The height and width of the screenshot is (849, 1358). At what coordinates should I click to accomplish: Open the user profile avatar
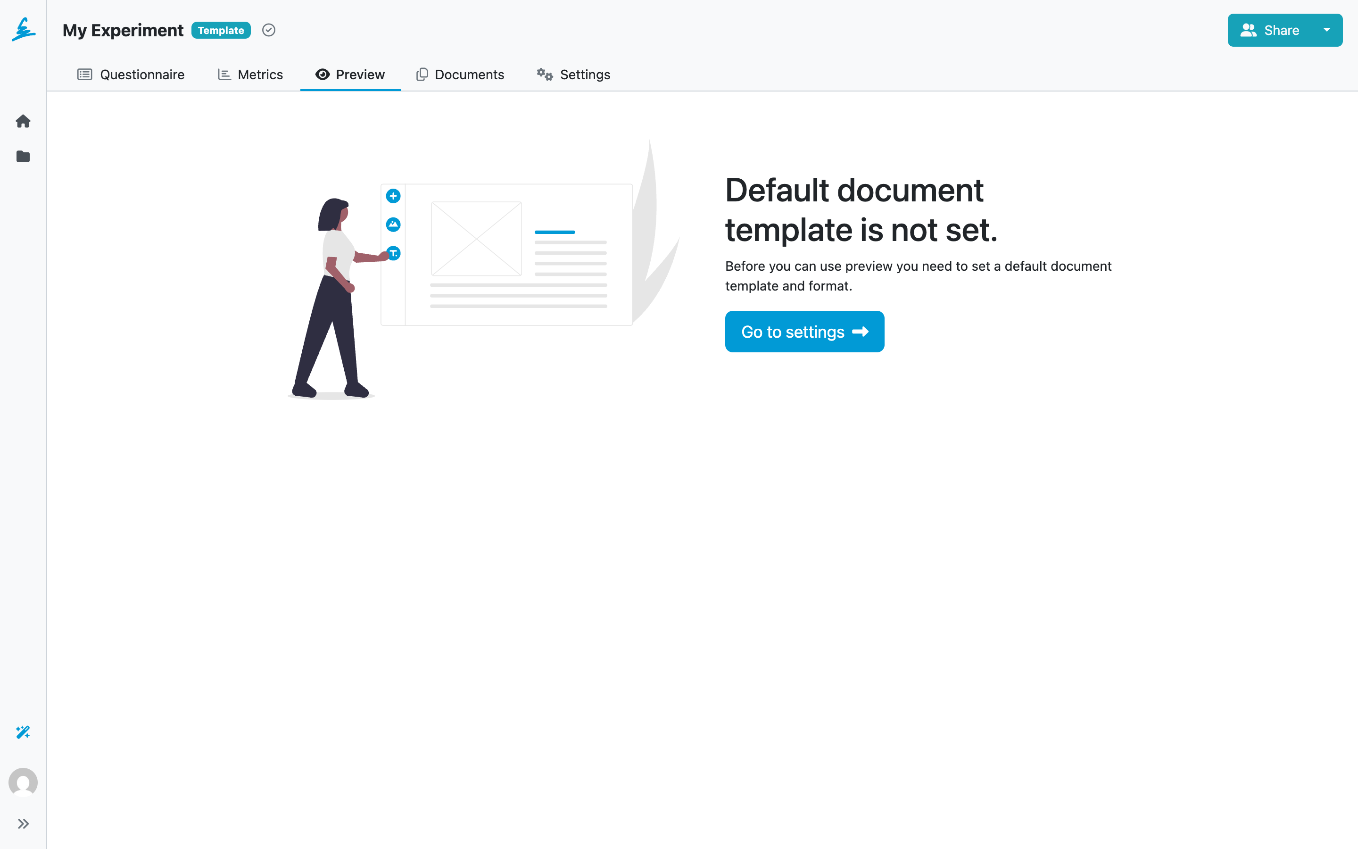(23, 782)
